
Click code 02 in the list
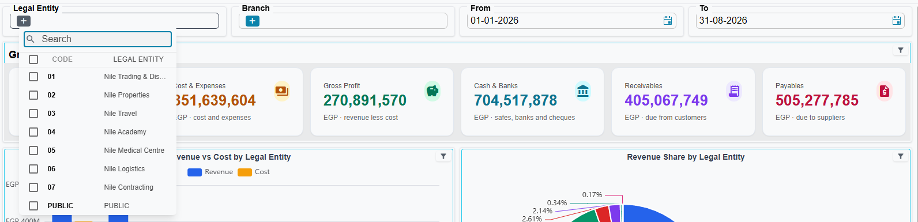click(51, 95)
